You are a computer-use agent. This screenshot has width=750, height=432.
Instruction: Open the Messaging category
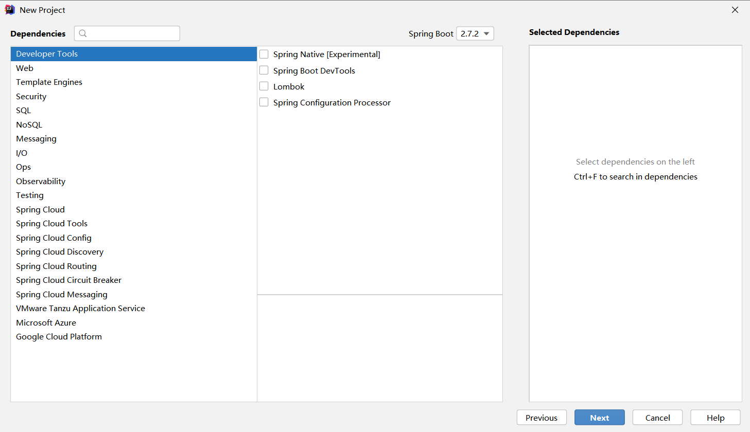click(x=134, y=139)
